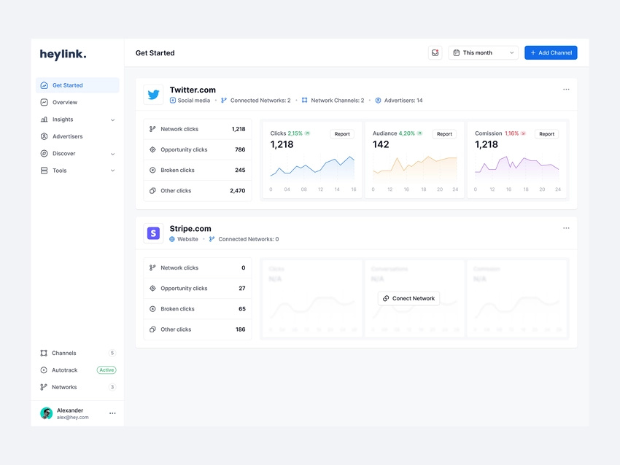
Task: Open the inbox icon in the top bar
Action: tap(435, 52)
